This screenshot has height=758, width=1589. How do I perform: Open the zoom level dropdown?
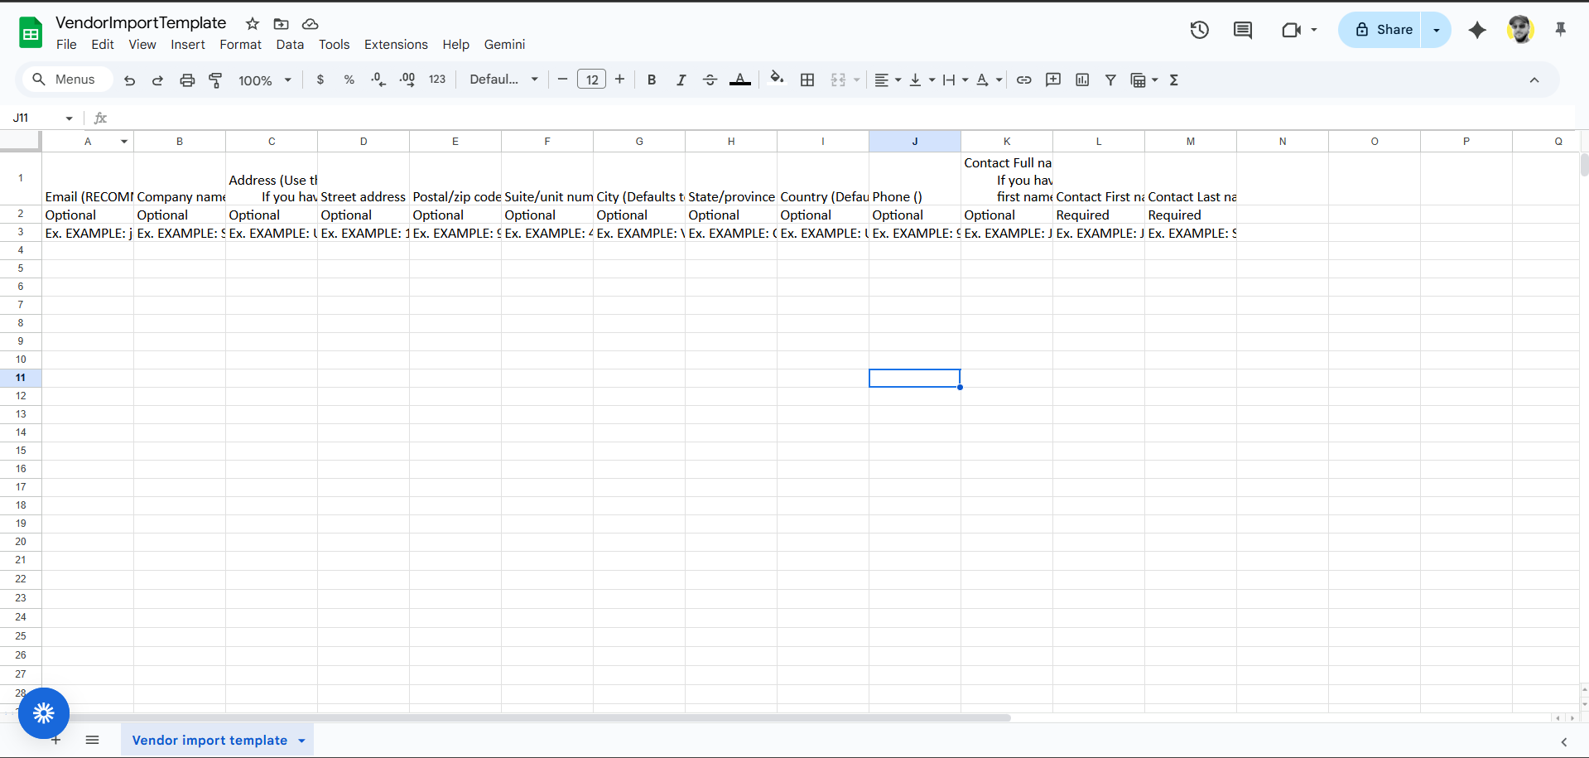(265, 80)
